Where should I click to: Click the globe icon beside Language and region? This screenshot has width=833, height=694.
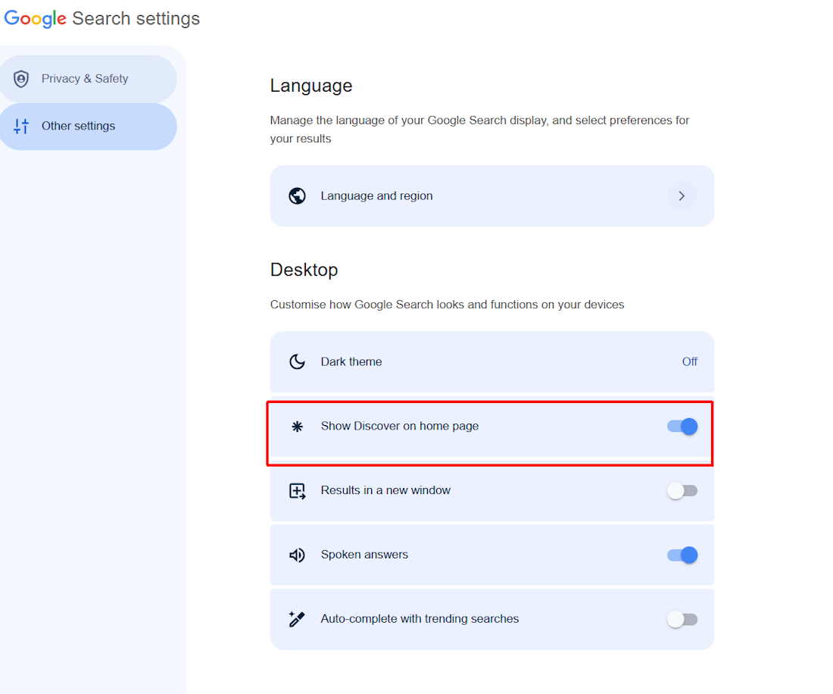(297, 195)
